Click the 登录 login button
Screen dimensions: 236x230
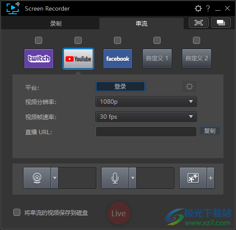(x=120, y=86)
